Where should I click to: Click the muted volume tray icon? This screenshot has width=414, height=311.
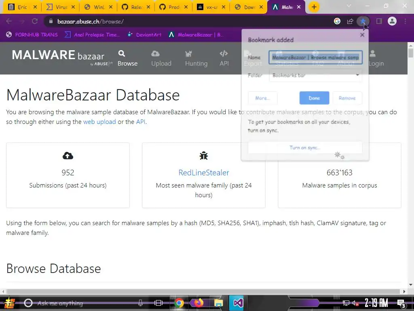tap(355, 303)
